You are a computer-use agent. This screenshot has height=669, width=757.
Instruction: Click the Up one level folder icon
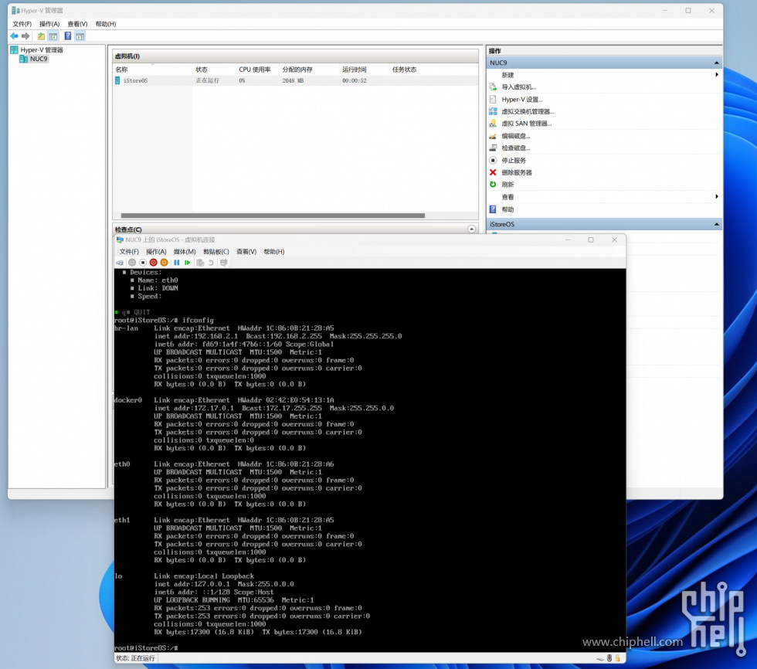41,36
